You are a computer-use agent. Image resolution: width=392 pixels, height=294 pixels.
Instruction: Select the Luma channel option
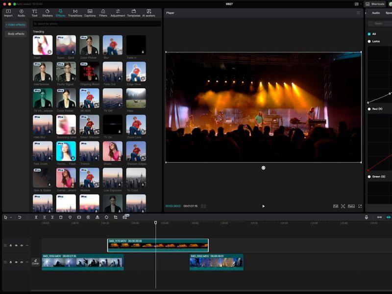[369, 41]
